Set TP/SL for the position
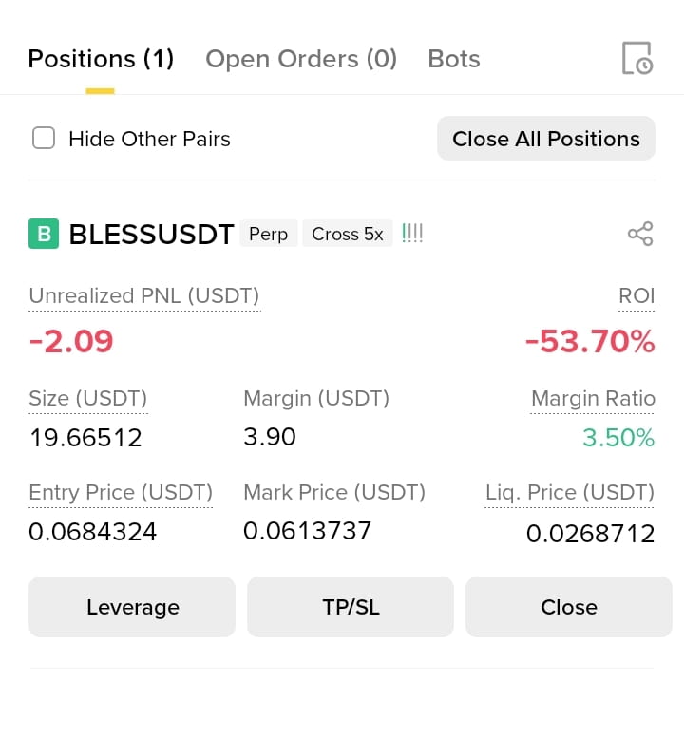Image resolution: width=684 pixels, height=738 pixels. pos(351,607)
